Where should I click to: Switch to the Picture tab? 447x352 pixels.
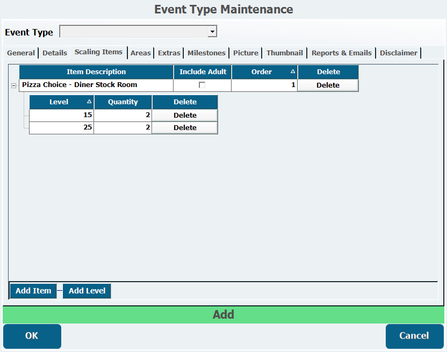(246, 53)
